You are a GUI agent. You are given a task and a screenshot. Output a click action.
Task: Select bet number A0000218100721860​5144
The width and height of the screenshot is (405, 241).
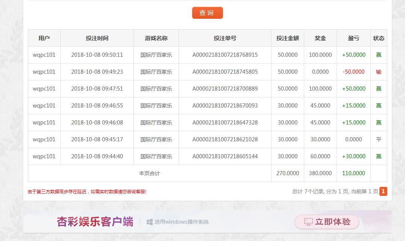[x=225, y=156]
